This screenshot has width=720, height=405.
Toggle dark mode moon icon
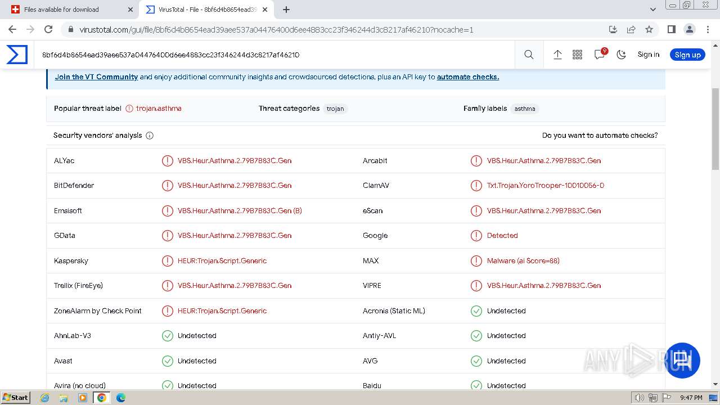[622, 55]
